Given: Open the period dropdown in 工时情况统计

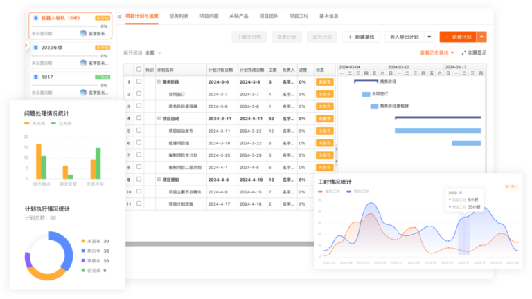Looking at the screenshot, I should point(511,186).
